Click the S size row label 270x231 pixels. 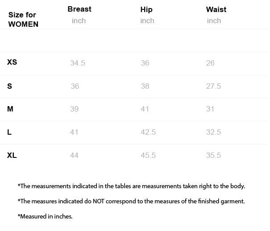click(10, 86)
